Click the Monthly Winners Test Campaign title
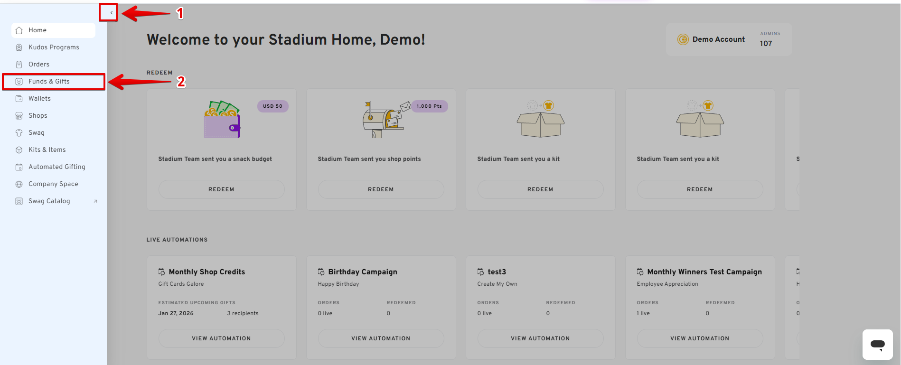The width and height of the screenshot is (901, 365). click(704, 272)
